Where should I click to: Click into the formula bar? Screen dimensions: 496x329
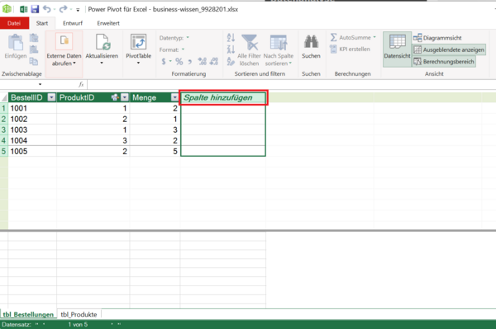click(x=291, y=84)
